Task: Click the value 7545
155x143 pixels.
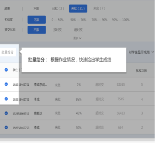Action: (x=121, y=99)
